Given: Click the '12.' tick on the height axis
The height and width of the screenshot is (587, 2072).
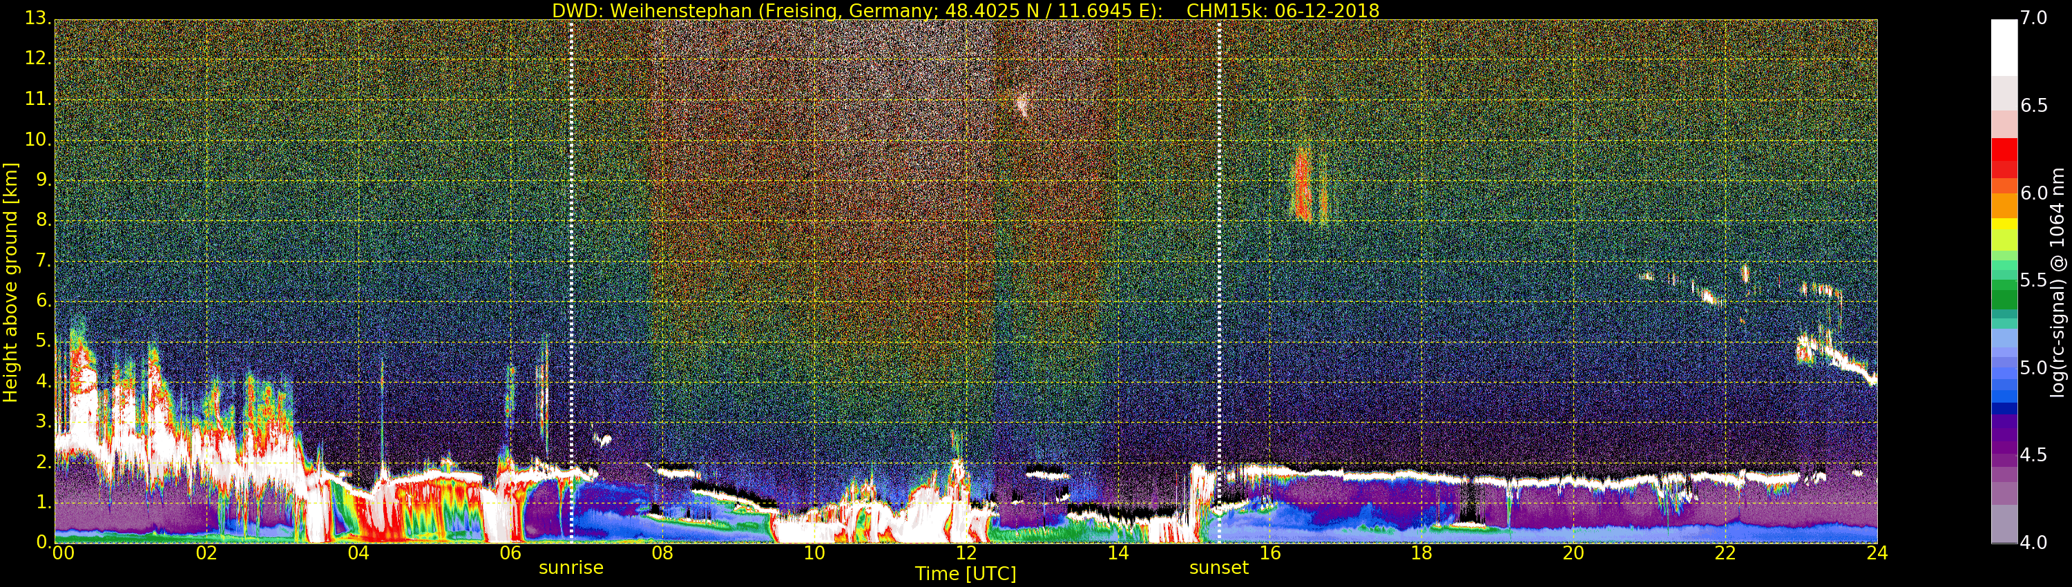Looking at the screenshot, I should 38,59.
